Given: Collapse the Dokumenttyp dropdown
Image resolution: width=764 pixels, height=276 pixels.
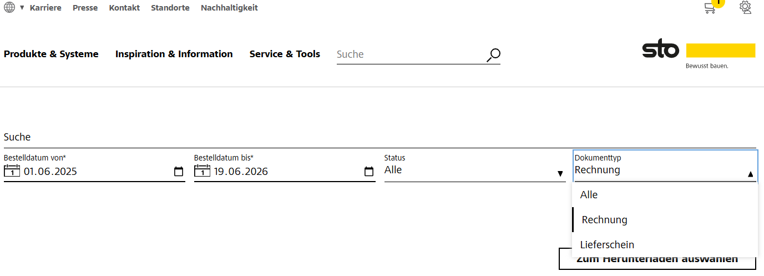Looking at the screenshot, I should 665,166.
